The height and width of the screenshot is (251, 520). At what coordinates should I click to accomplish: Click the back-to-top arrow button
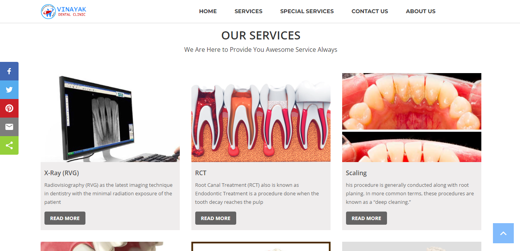click(x=503, y=233)
